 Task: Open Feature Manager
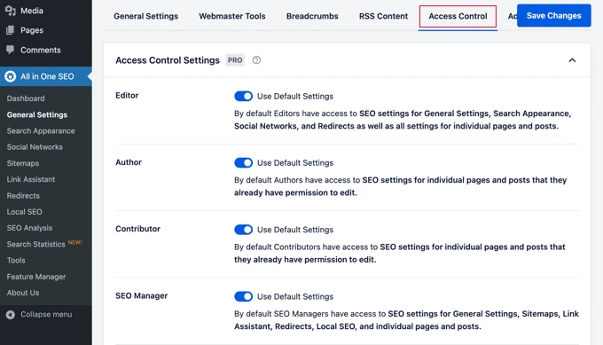coord(36,277)
